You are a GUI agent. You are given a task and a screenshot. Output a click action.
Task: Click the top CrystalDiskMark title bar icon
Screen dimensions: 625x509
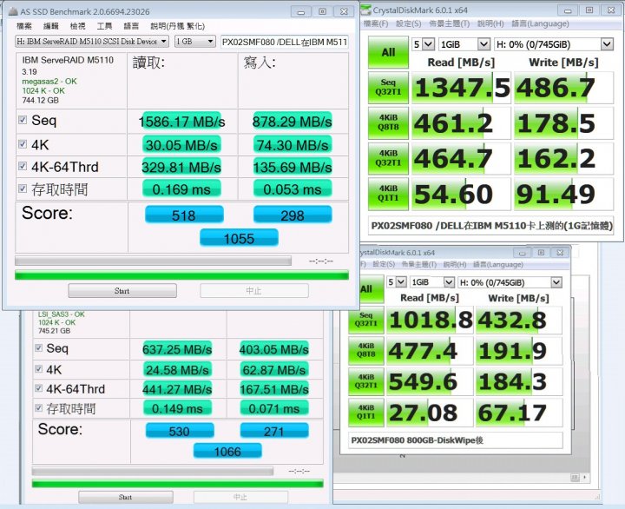click(x=366, y=10)
